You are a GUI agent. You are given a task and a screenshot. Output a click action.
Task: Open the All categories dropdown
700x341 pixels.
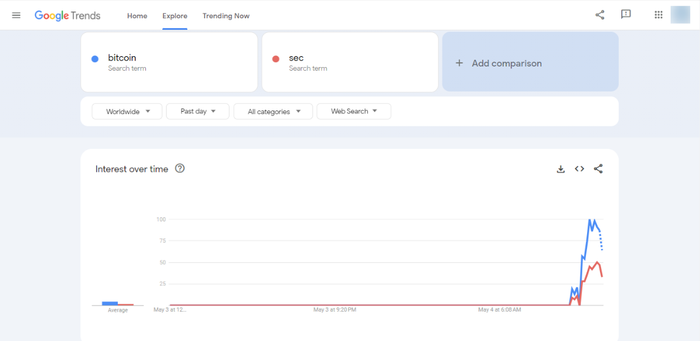click(273, 112)
